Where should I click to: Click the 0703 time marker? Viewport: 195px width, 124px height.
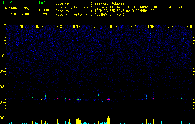tap(58, 27)
